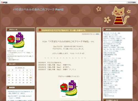Click the 編集 edit link of the post
138x101 pixels.
click(x=97, y=34)
